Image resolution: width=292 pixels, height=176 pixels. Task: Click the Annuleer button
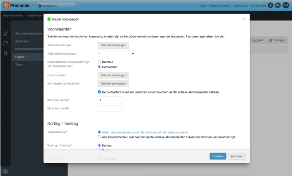[237, 156]
